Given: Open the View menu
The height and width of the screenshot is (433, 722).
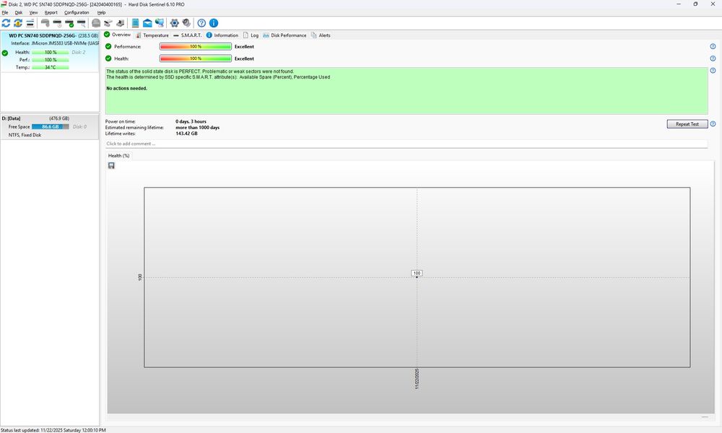Looking at the screenshot, I should [x=34, y=12].
